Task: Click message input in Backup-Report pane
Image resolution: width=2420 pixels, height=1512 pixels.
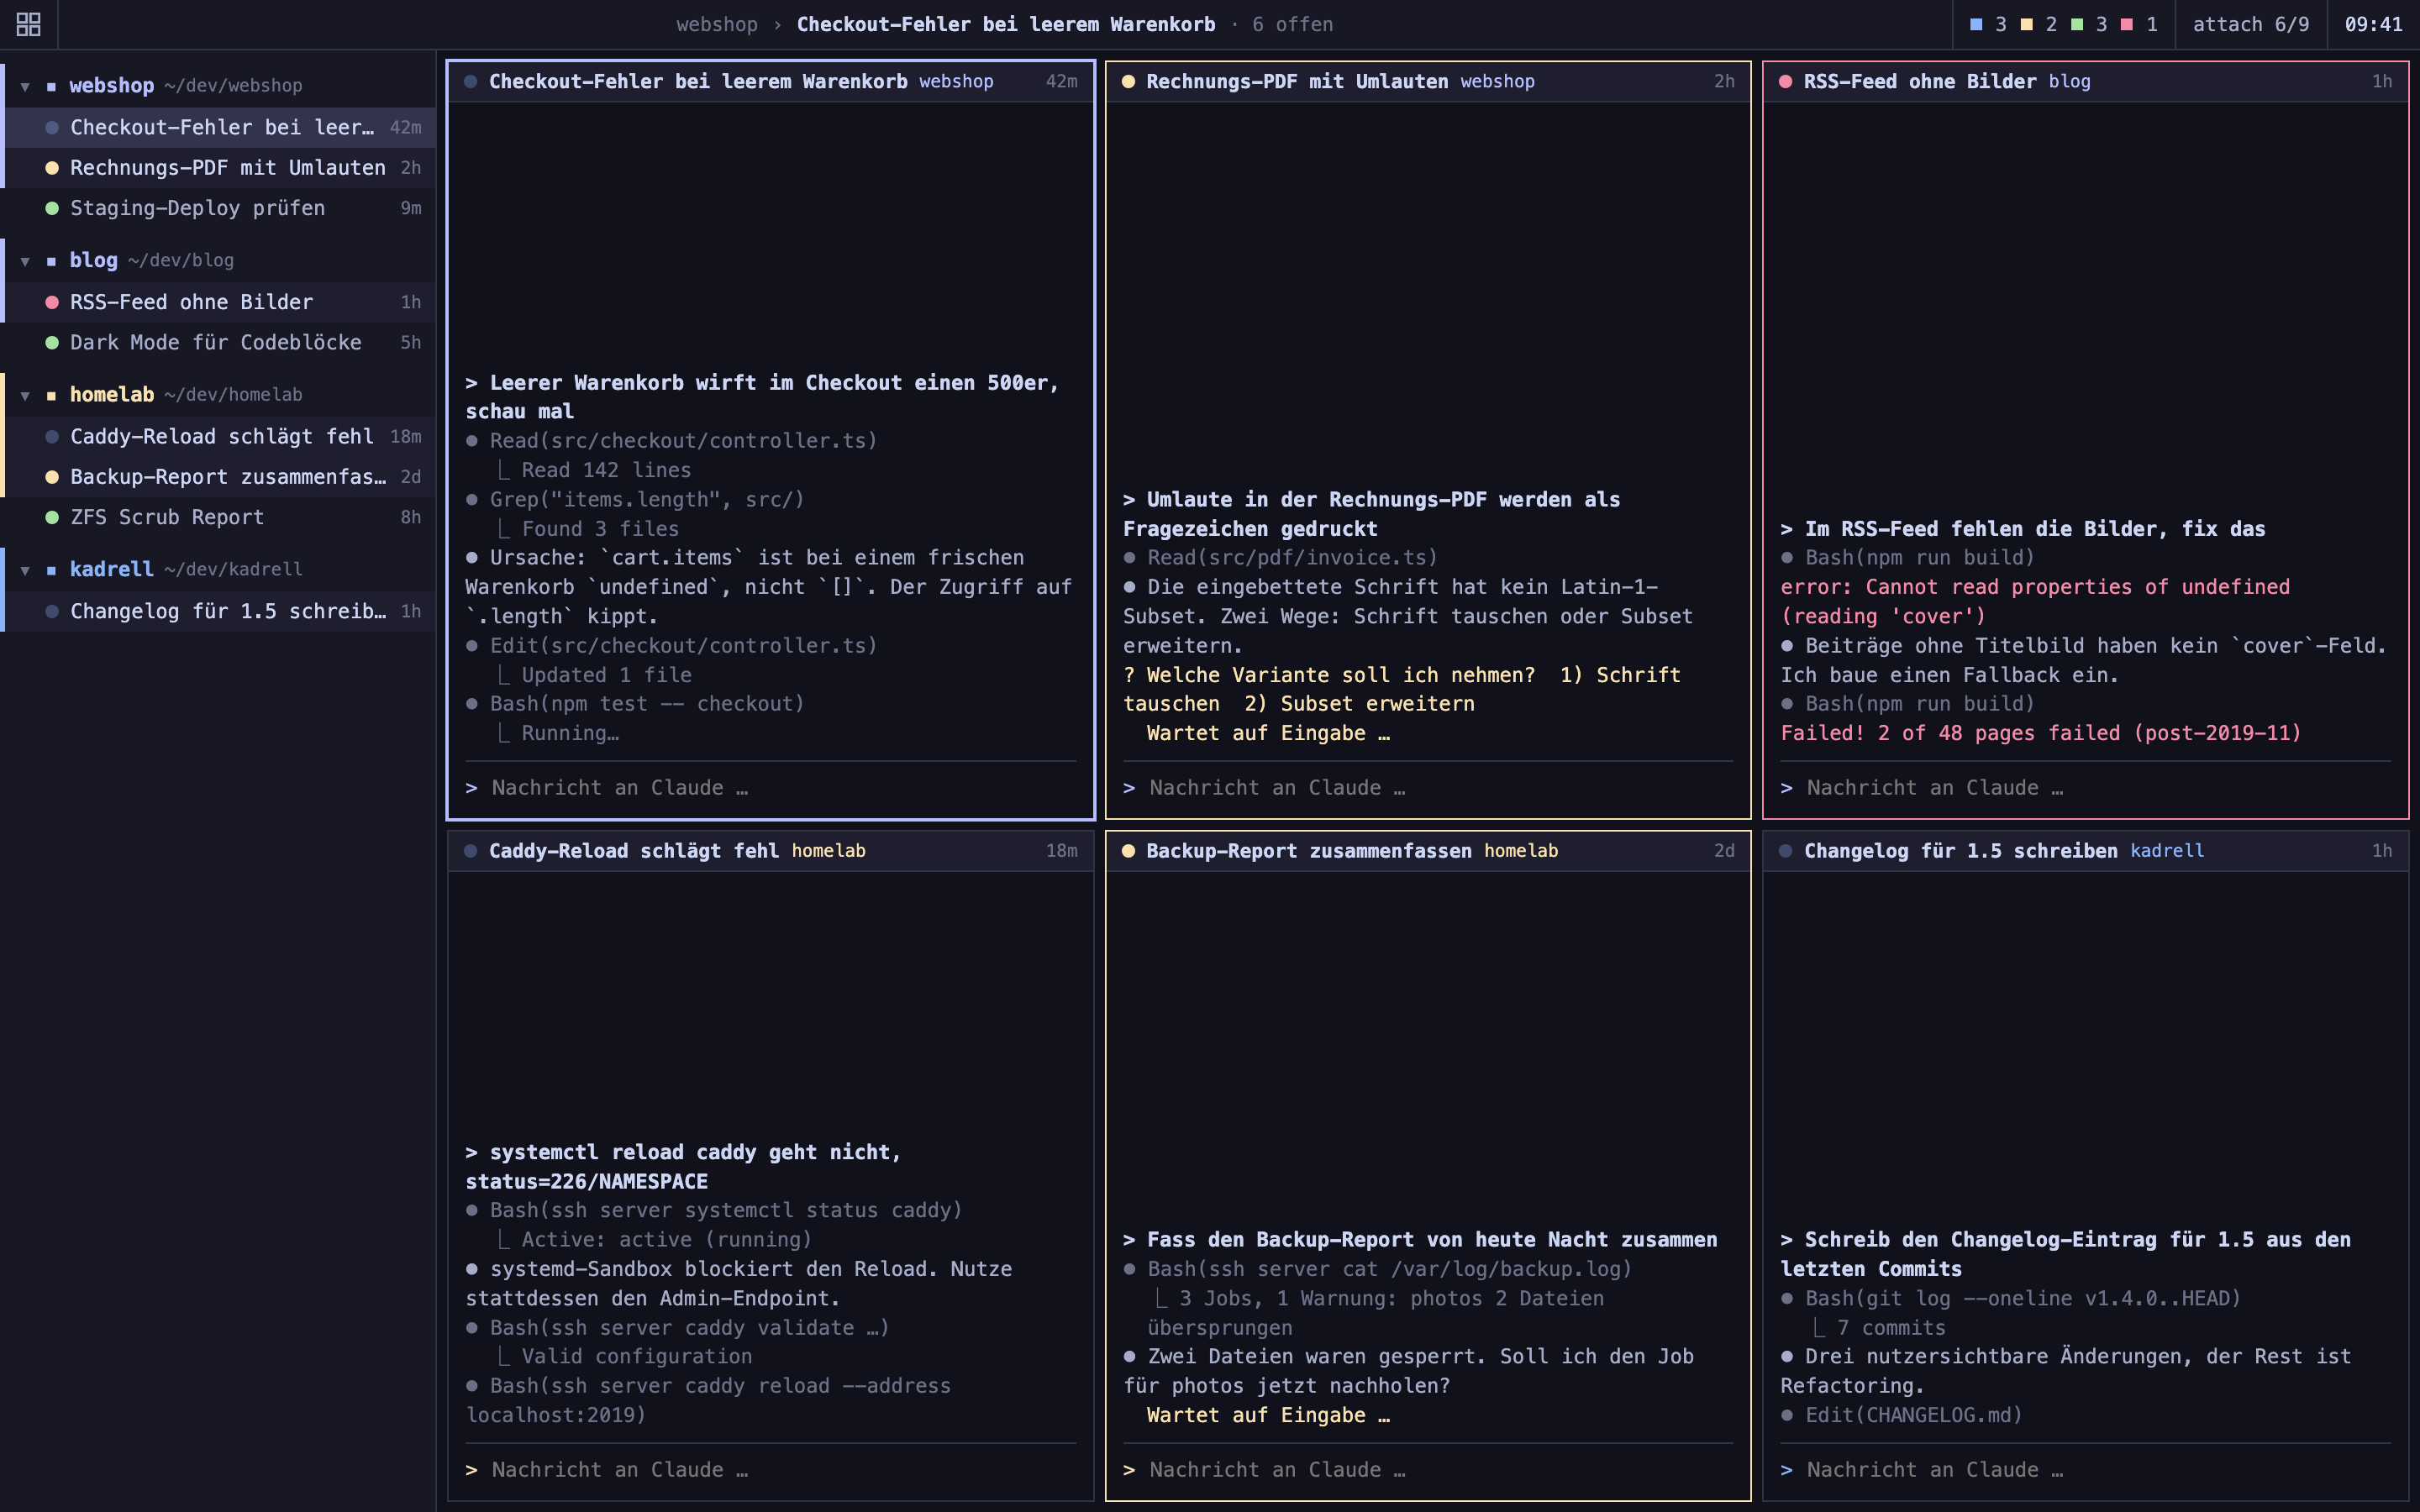Action: [1428, 1470]
